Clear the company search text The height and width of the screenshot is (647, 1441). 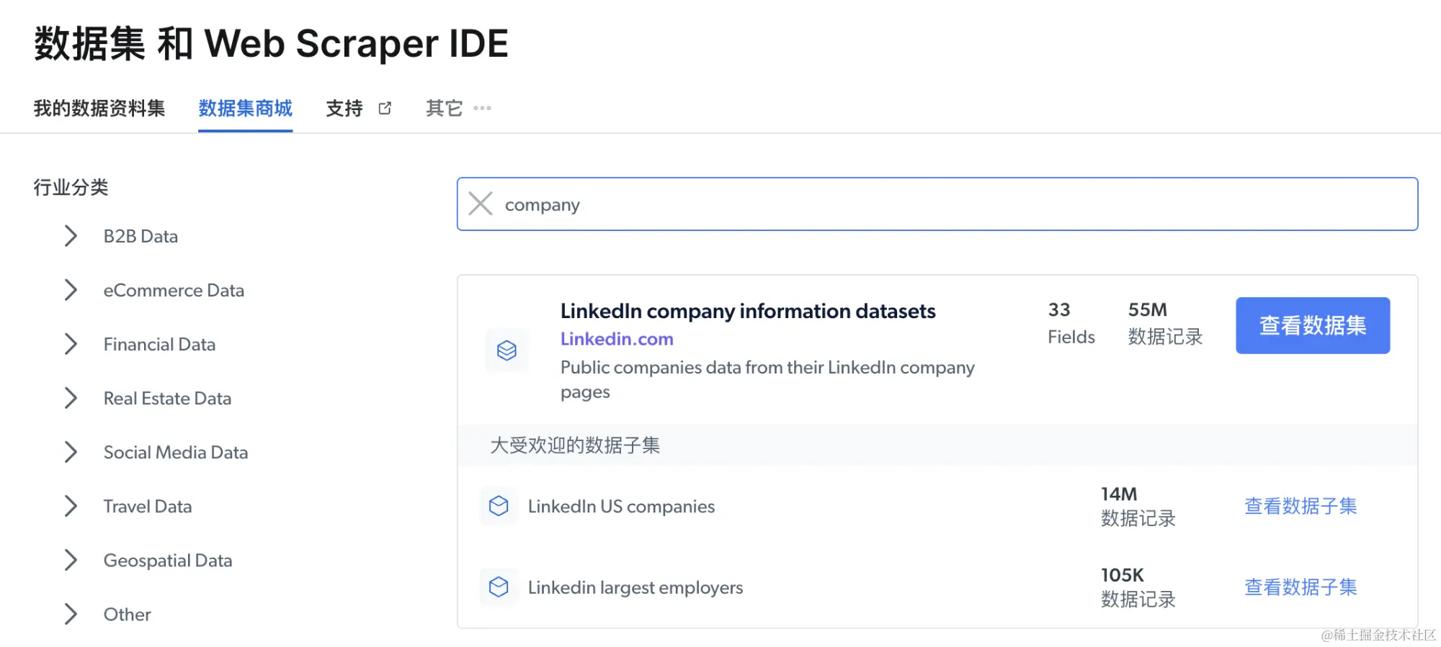pos(481,204)
